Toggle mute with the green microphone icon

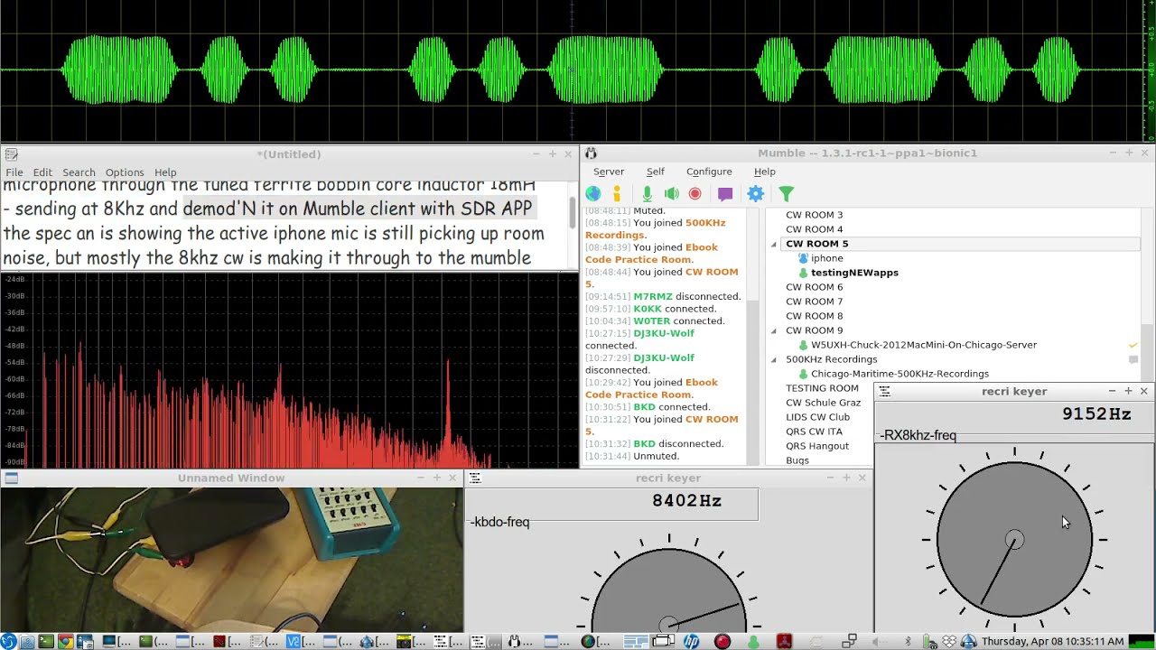647,193
